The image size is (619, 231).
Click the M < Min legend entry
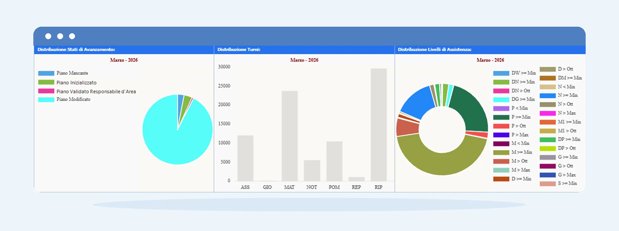pos(511,144)
